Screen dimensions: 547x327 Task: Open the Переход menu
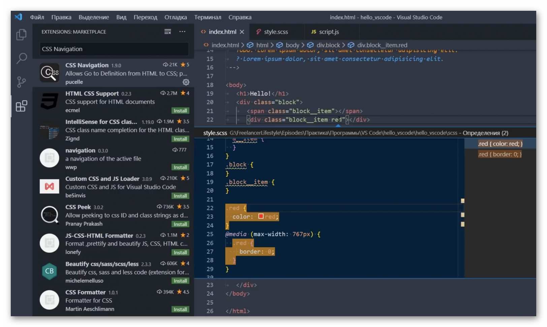tap(146, 17)
